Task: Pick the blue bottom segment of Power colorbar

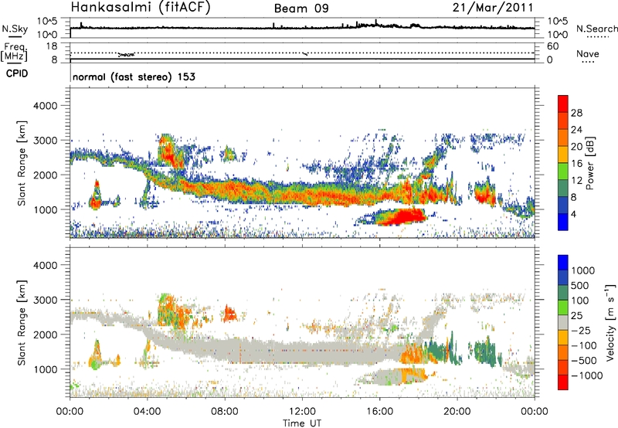Action: click(563, 222)
